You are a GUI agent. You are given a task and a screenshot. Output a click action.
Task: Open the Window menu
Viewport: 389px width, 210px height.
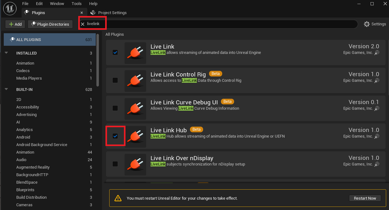[57, 3]
